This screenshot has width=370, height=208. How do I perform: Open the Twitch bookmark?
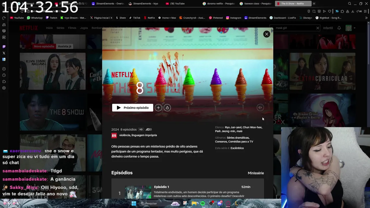tap(51, 18)
